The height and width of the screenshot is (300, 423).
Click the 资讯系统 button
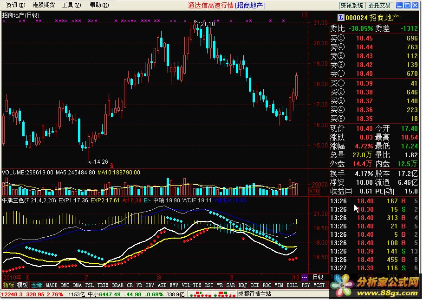352,6
